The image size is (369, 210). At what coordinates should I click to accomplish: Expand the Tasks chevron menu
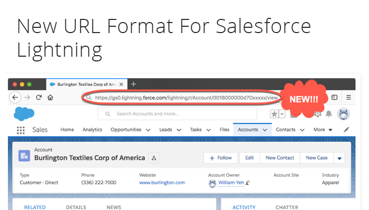click(x=209, y=130)
